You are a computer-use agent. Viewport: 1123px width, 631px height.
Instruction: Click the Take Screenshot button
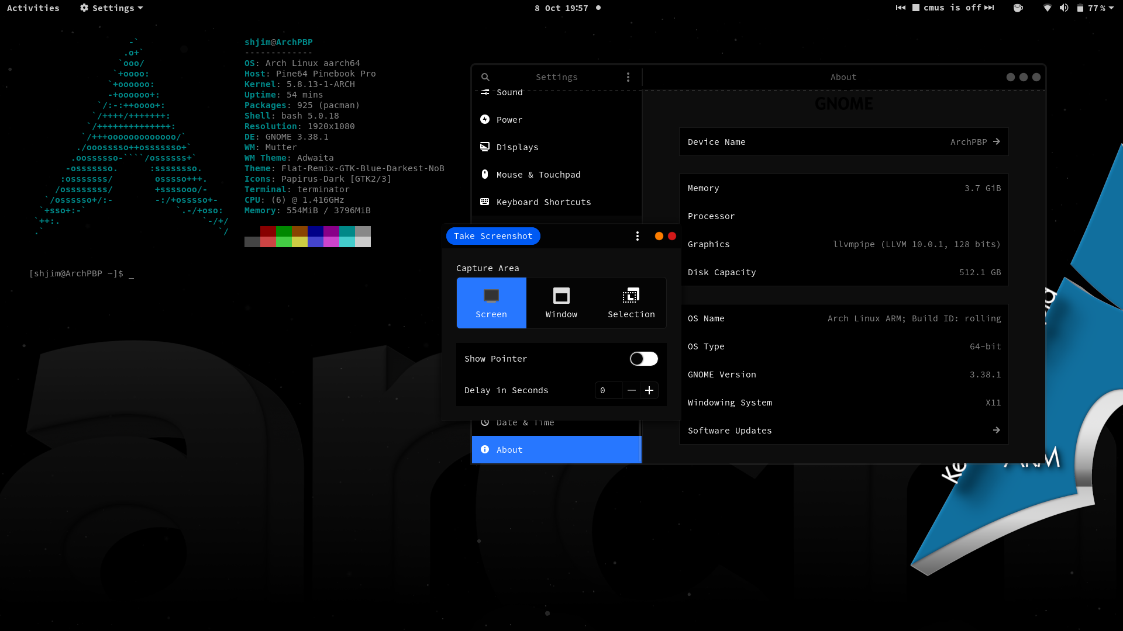493,236
